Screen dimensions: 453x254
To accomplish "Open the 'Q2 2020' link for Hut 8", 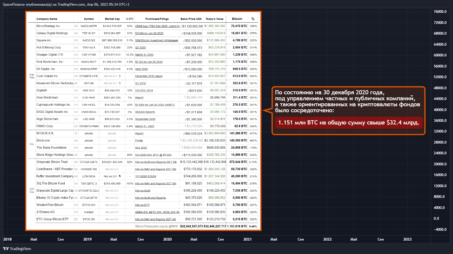I will 140,48.
